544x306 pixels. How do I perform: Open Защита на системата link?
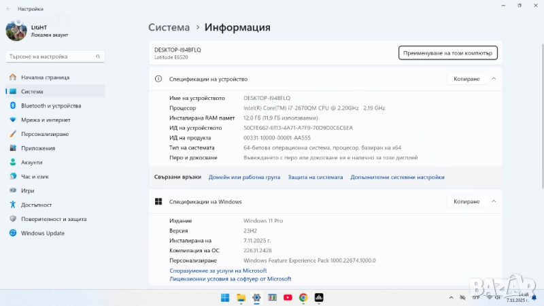point(315,177)
